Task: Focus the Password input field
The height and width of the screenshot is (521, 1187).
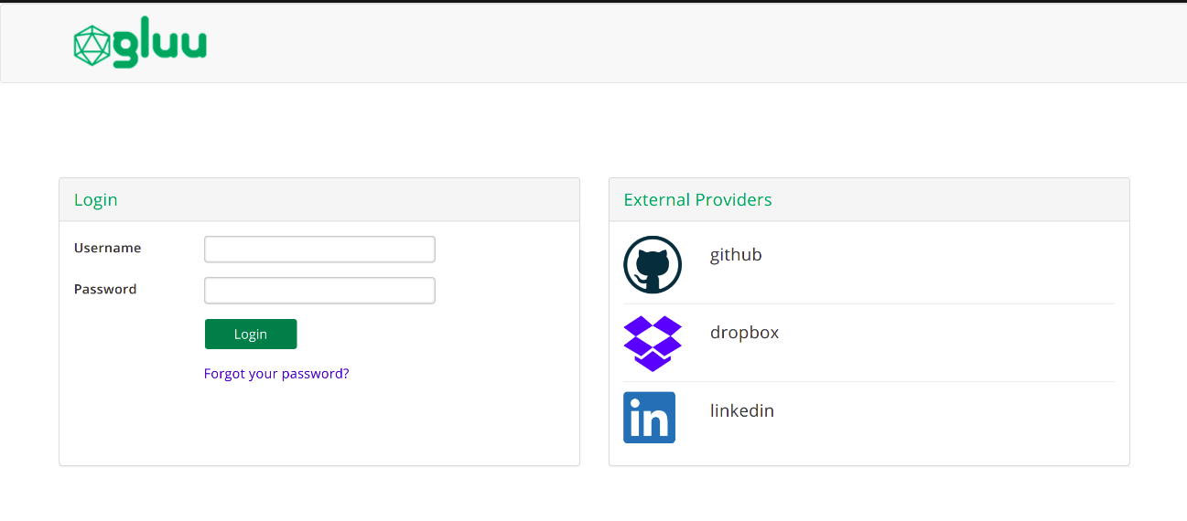Action: click(x=319, y=291)
